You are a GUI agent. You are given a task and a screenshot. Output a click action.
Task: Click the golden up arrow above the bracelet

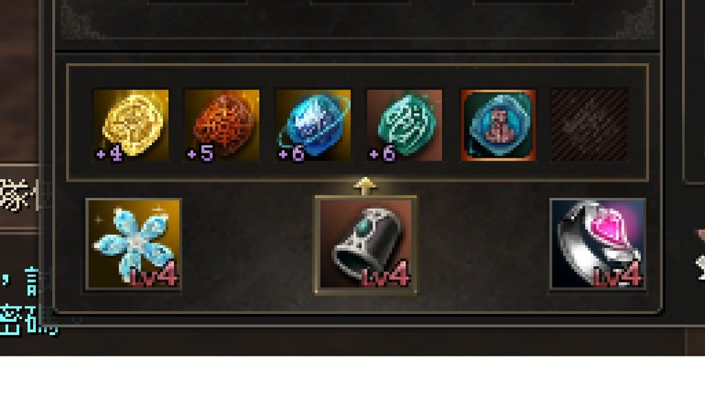click(365, 186)
